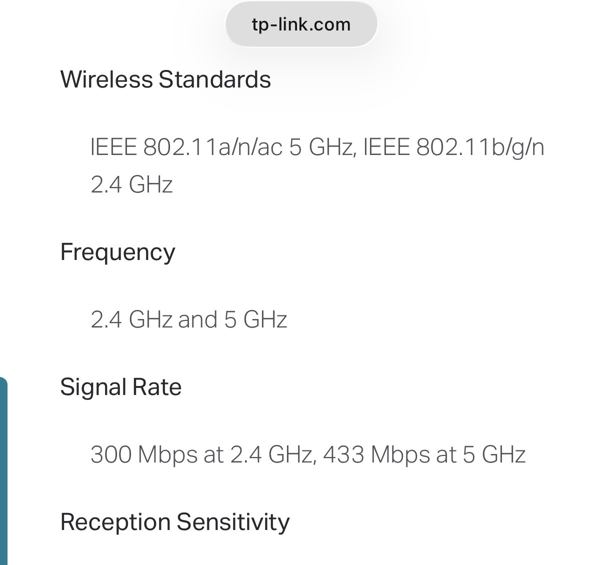603x565 pixels.
Task: Select the Wireless Standards heading
Action: click(165, 79)
